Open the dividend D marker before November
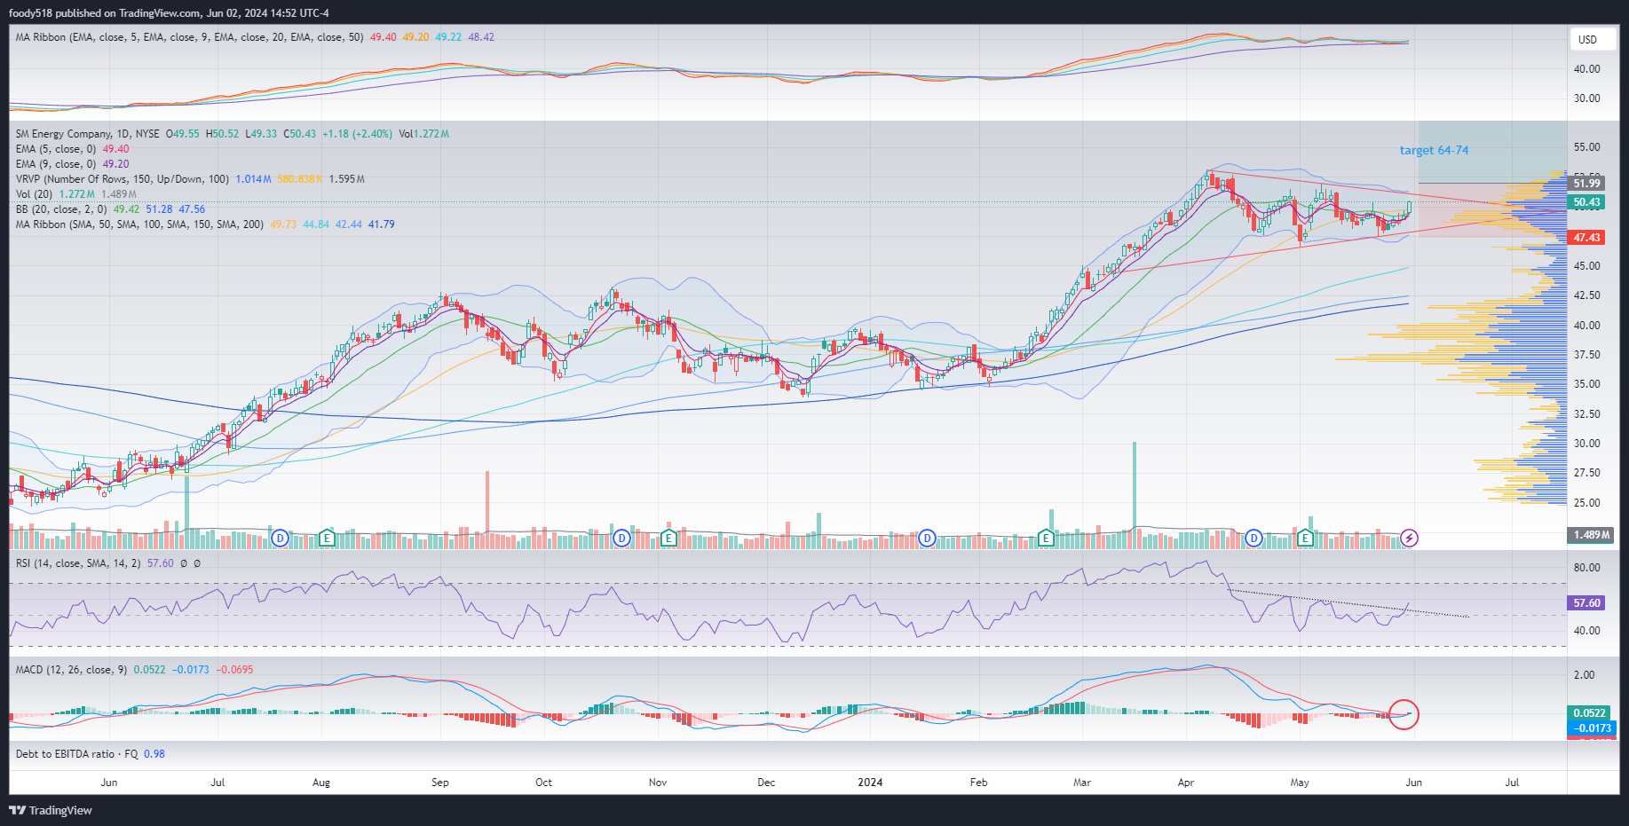The width and height of the screenshot is (1629, 826). click(621, 538)
